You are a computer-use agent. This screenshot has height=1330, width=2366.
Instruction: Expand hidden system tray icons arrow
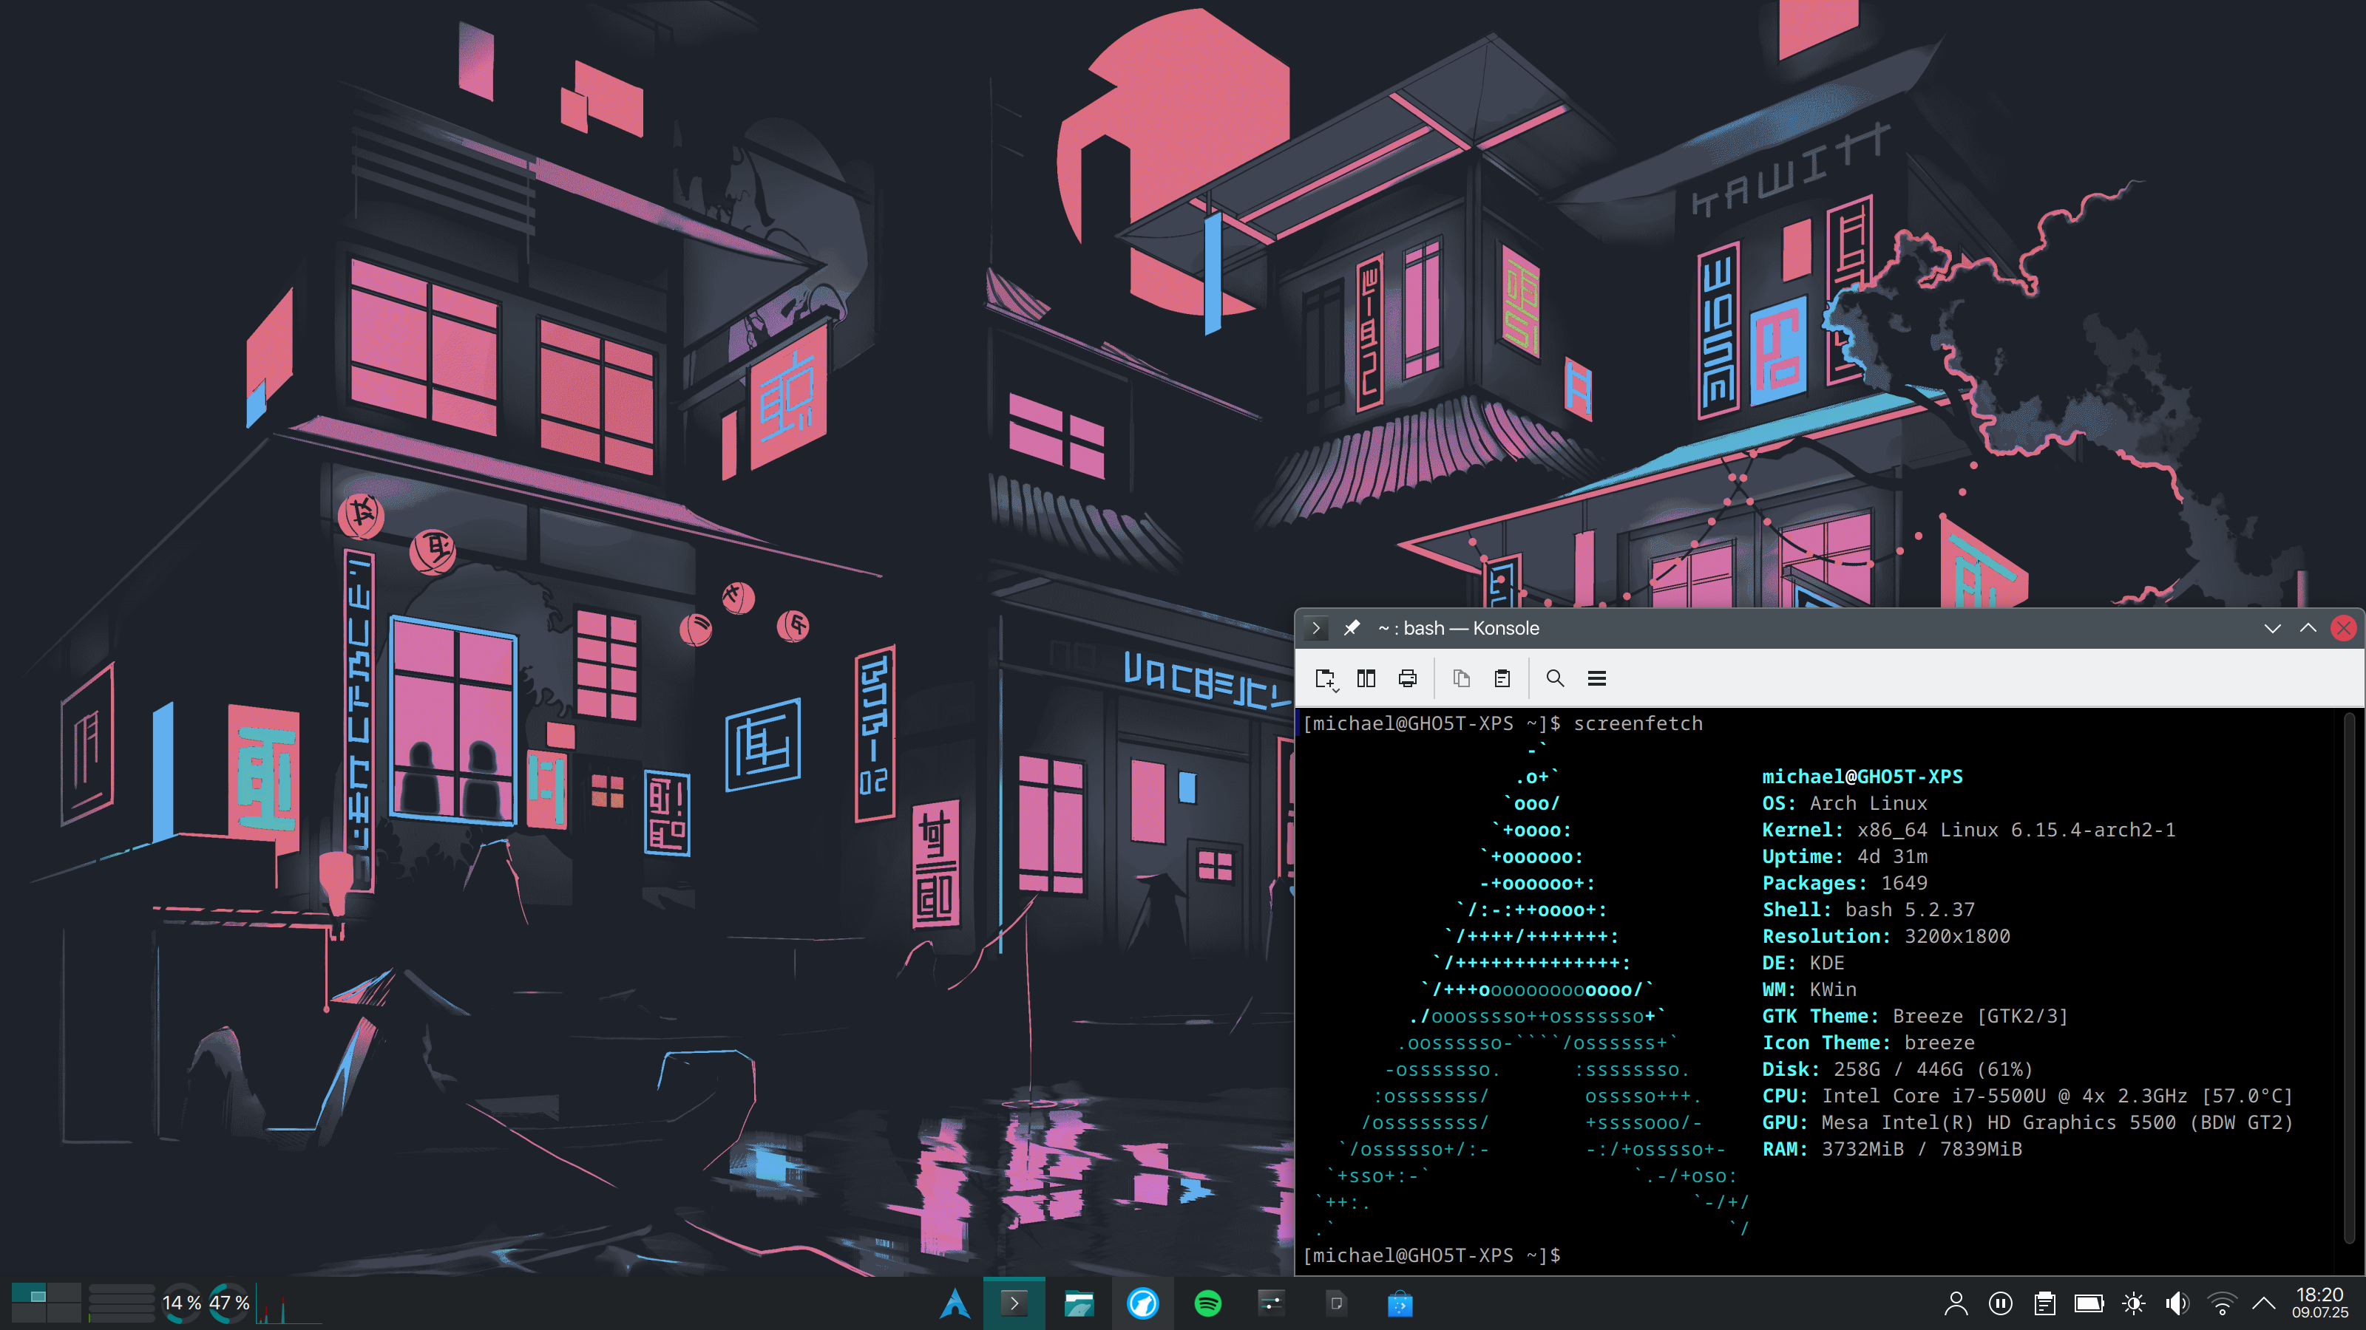click(x=2265, y=1303)
